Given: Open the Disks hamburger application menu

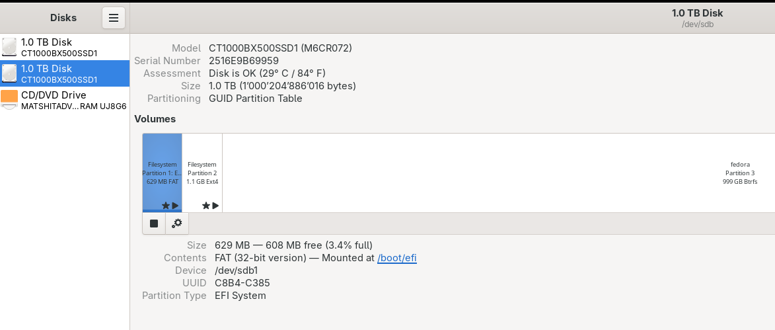Looking at the screenshot, I should (114, 18).
